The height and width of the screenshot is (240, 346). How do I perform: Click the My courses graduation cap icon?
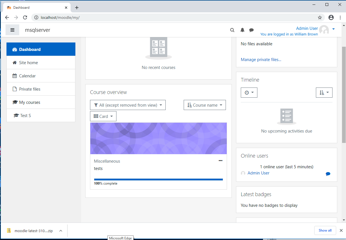[15, 102]
